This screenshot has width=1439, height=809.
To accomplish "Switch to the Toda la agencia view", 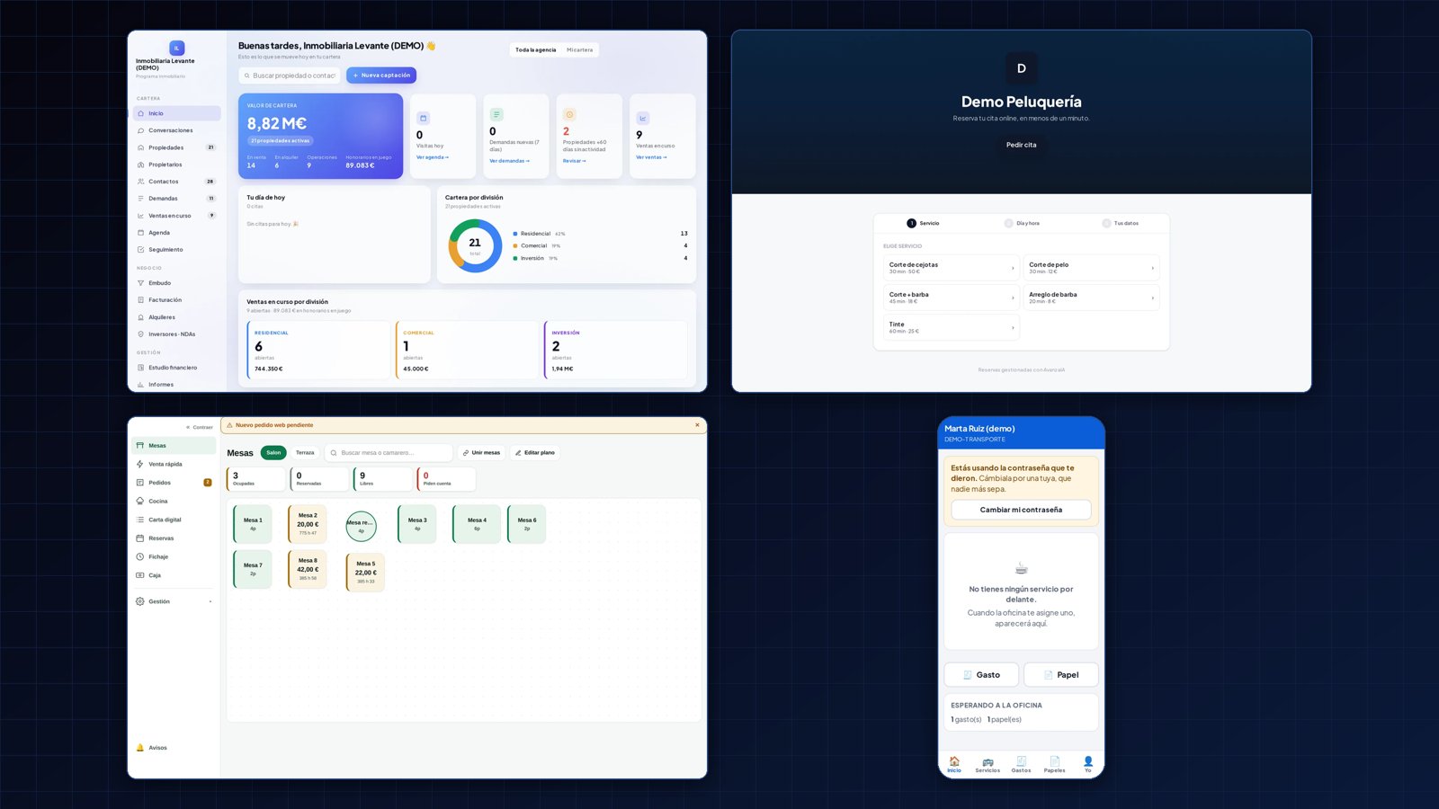I will [535, 50].
